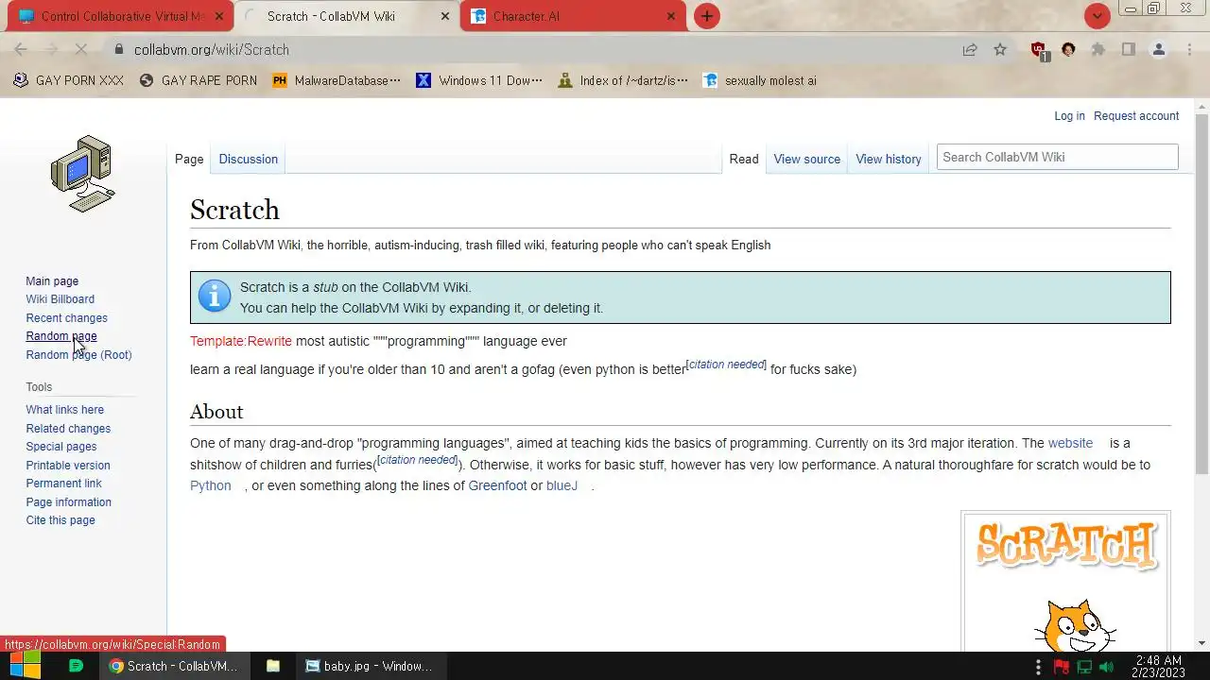This screenshot has width=1210, height=680.
Task: Click the CollabVM Wiki computer logo
Action: point(83,174)
